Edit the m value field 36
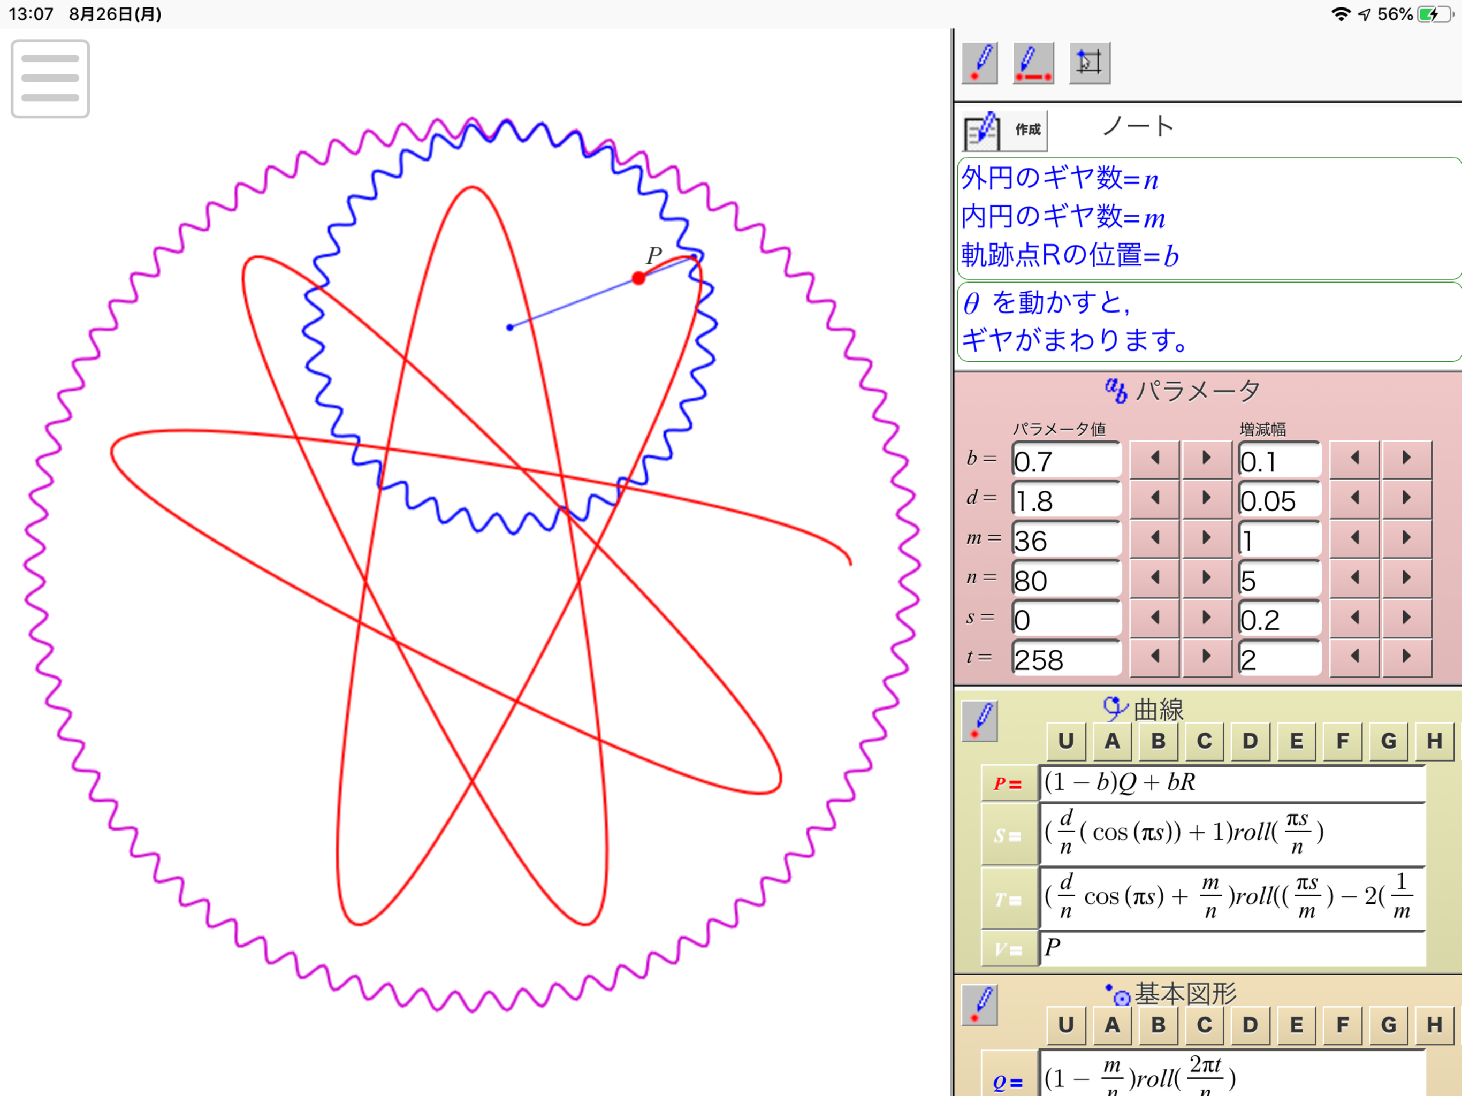 pos(1067,540)
